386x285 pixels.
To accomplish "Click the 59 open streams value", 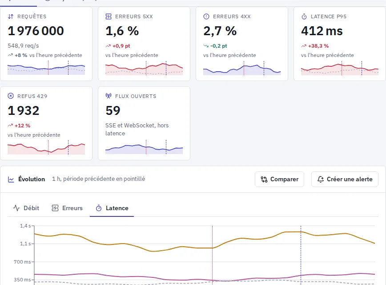I will tap(113, 110).
